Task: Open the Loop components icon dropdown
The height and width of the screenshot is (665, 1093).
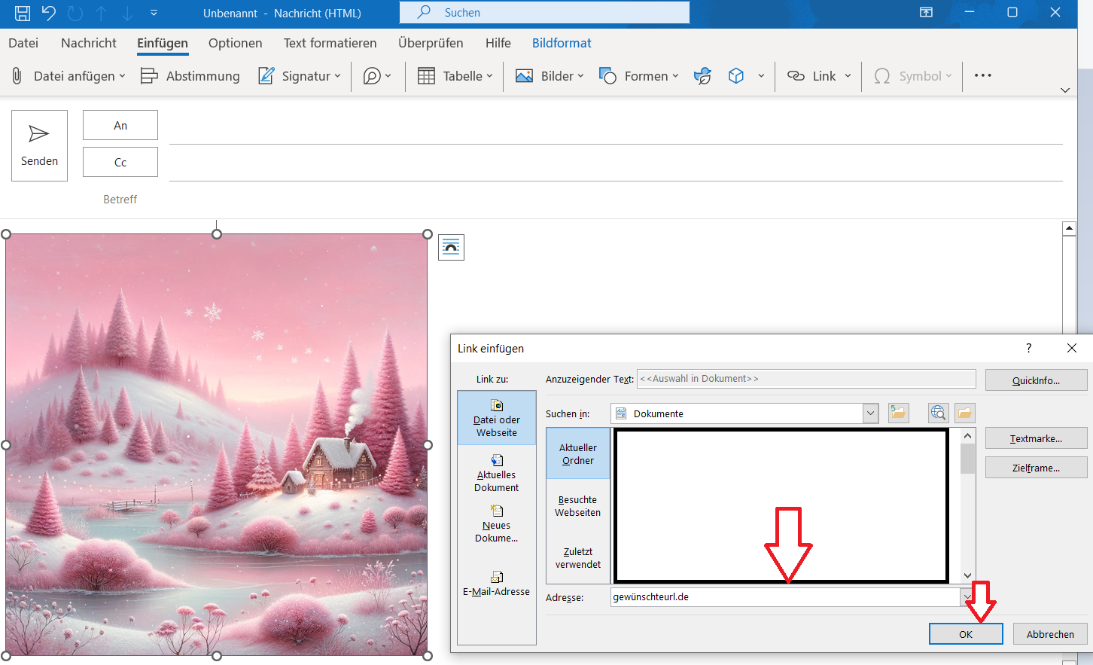Action: coord(377,76)
